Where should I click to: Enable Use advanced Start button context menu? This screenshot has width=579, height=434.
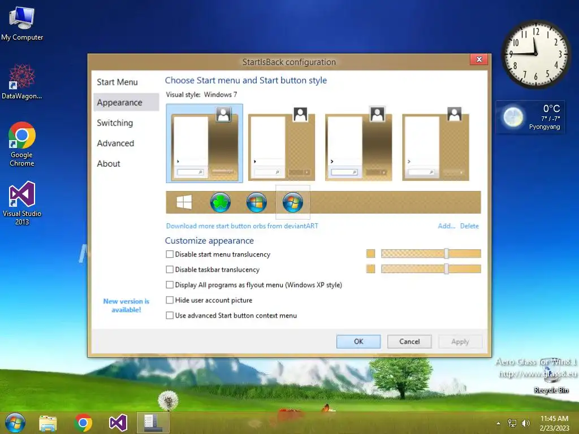click(170, 315)
